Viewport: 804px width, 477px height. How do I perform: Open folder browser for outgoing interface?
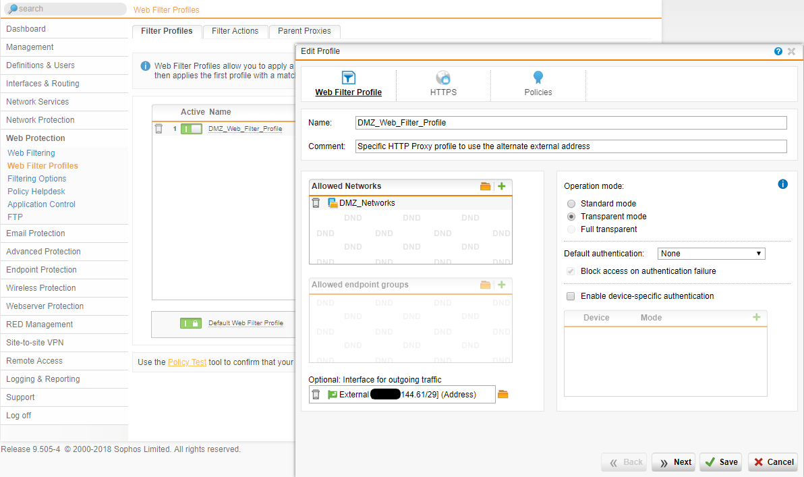(503, 394)
